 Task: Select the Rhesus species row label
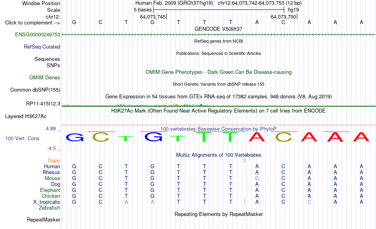tap(51, 172)
